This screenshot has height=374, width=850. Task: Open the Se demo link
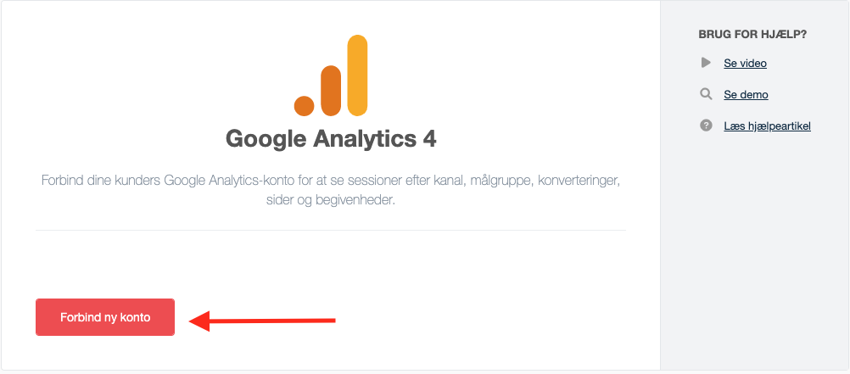coord(746,95)
